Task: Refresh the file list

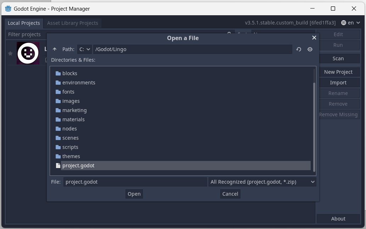Action: click(x=299, y=49)
